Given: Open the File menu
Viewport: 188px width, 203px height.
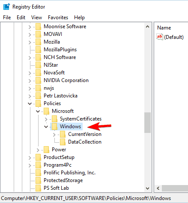Looking at the screenshot, I should point(7,18).
